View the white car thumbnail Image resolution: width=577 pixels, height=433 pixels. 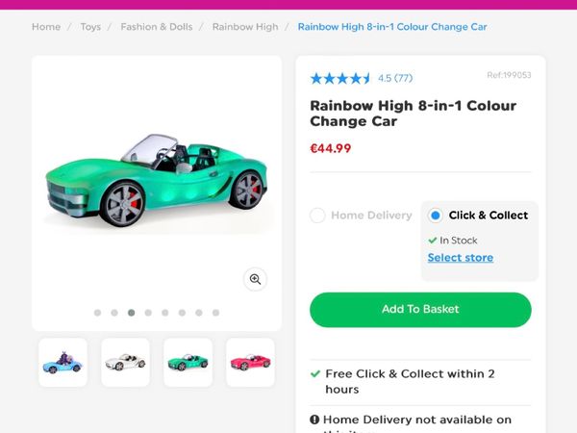pos(125,363)
